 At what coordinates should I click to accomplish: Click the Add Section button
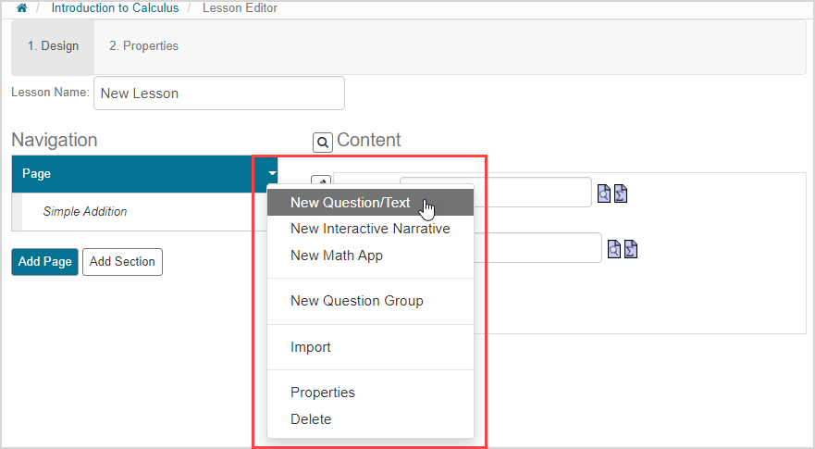(x=122, y=262)
